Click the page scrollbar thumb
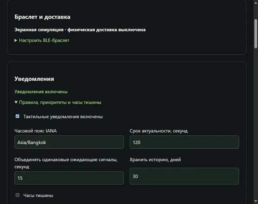The image size is (258, 204). pos(256,34)
